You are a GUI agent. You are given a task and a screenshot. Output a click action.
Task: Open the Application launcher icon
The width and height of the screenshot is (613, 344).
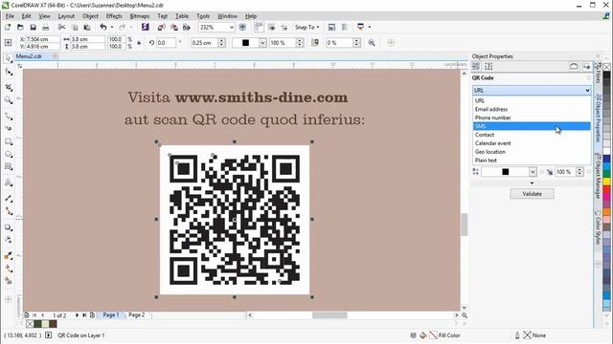click(360, 27)
